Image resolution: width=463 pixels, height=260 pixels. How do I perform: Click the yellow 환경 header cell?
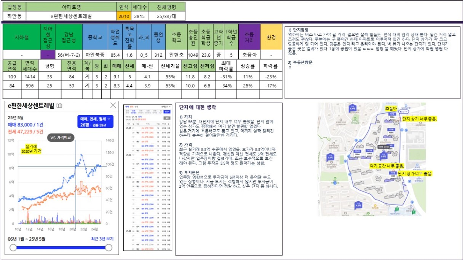[271, 38]
